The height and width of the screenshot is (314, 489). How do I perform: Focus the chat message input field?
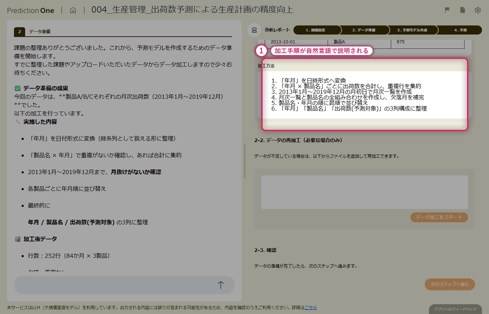(124, 285)
